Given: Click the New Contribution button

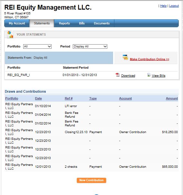Looking at the screenshot, I should 91,180.
